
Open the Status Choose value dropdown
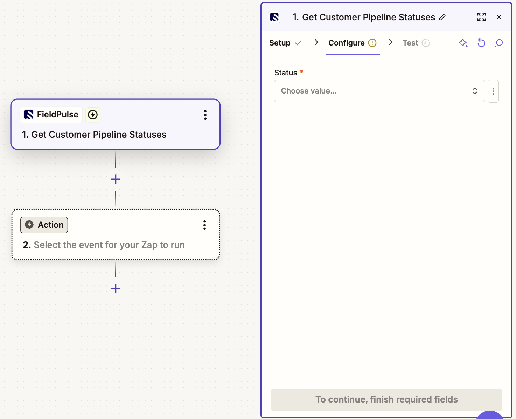pyautogui.click(x=379, y=91)
